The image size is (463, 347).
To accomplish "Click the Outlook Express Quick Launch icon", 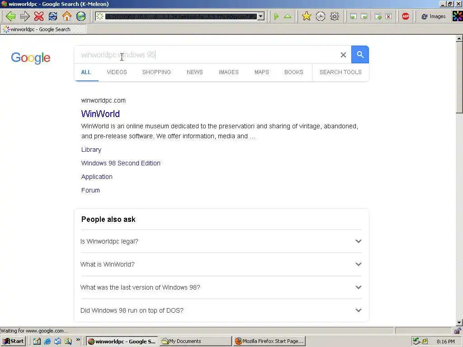I will tap(57, 342).
